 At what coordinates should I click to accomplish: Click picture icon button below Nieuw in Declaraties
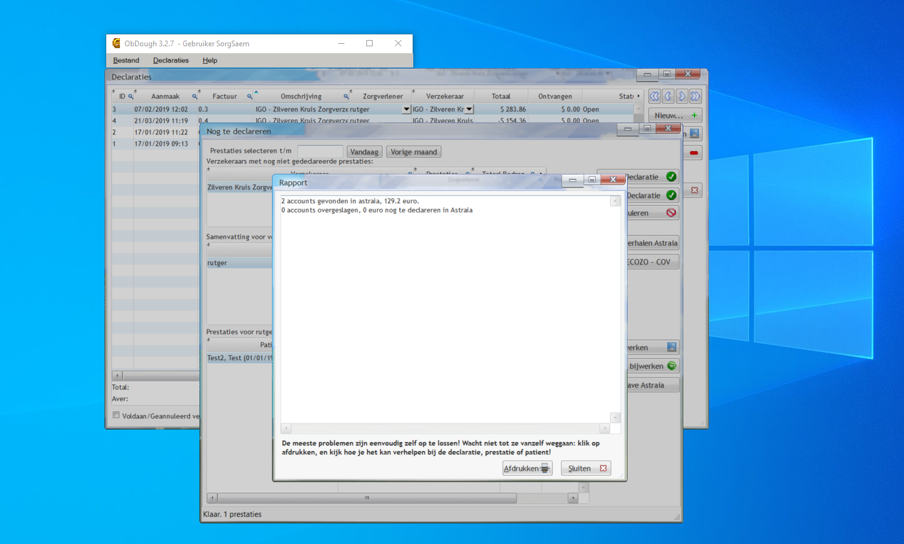pyautogui.click(x=694, y=134)
